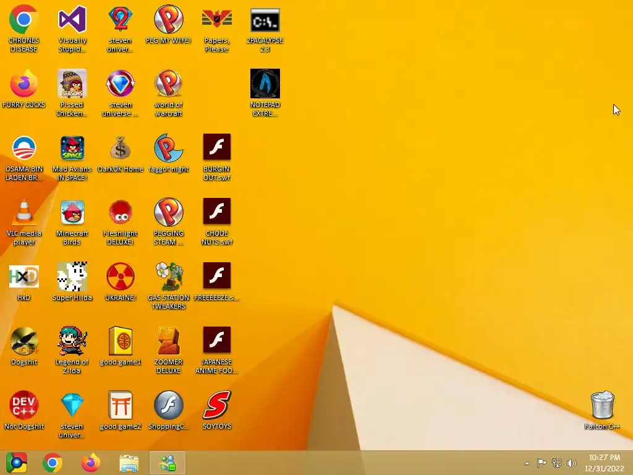The width and height of the screenshot is (633, 475).
Task: Open Firefox from the taskbar
Action: (91, 463)
